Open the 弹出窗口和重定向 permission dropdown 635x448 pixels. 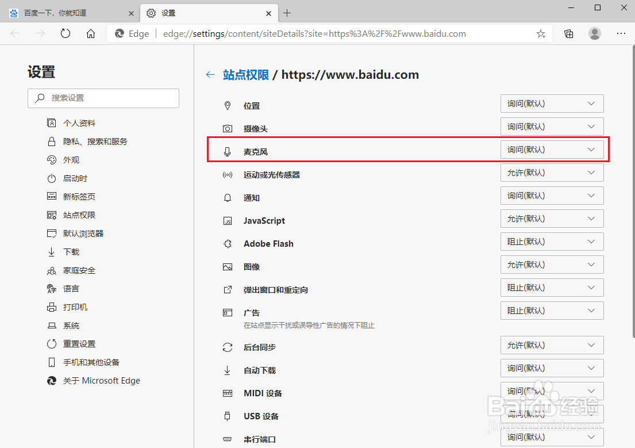click(552, 288)
